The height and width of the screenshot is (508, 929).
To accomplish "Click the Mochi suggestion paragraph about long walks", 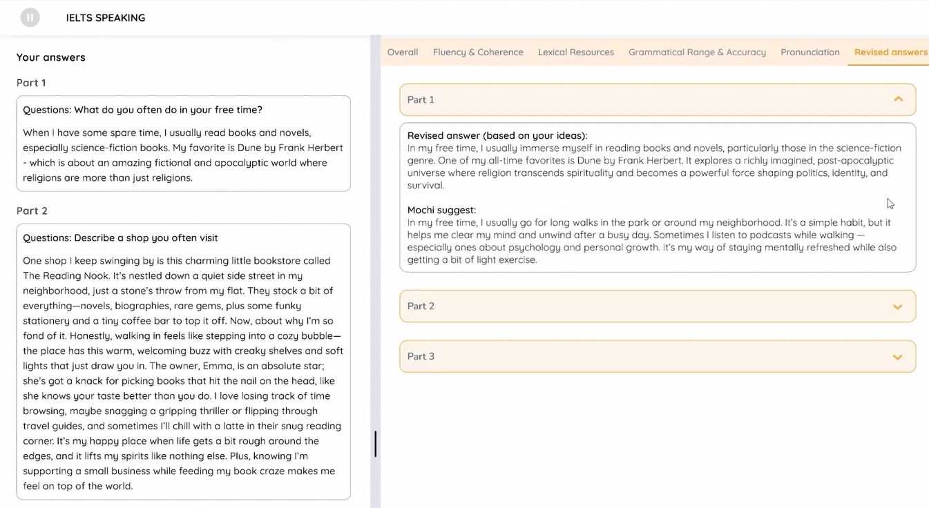I will point(652,241).
